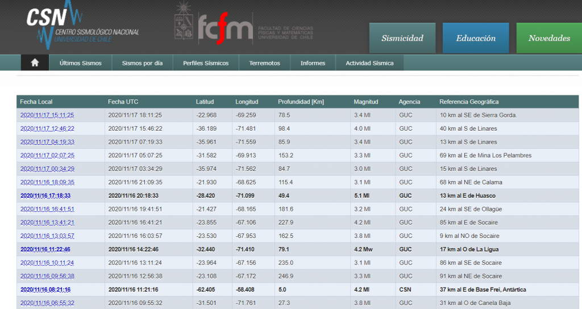Select the latitude value '-28.420'
582x309 pixels.
click(206, 196)
